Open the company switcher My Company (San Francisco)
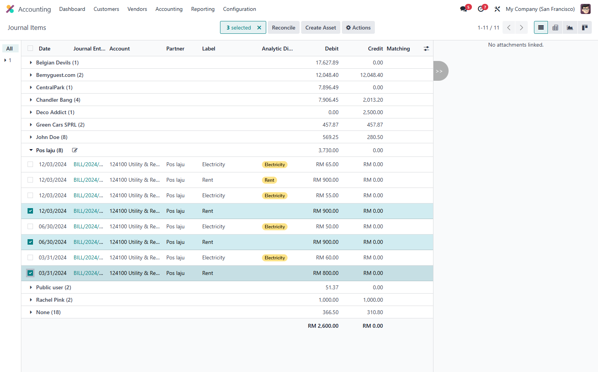Viewport: 598px width, 372px height. point(540,9)
